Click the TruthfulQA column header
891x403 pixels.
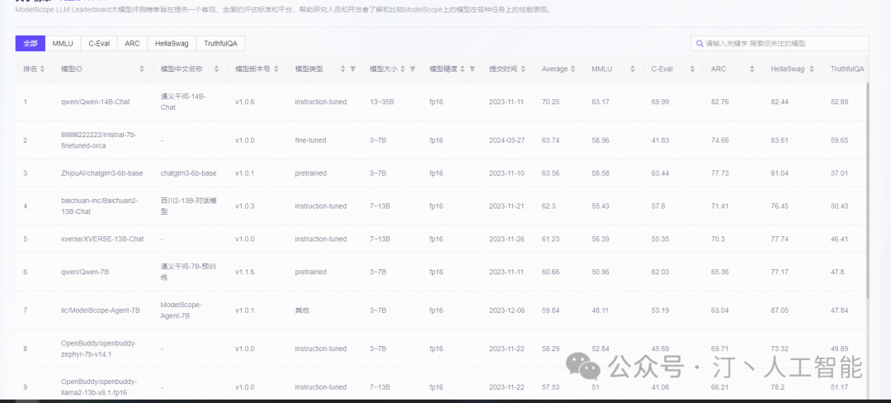point(847,69)
